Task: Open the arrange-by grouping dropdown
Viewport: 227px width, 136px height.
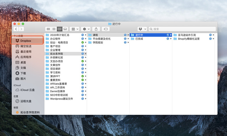Action: tap(75, 29)
